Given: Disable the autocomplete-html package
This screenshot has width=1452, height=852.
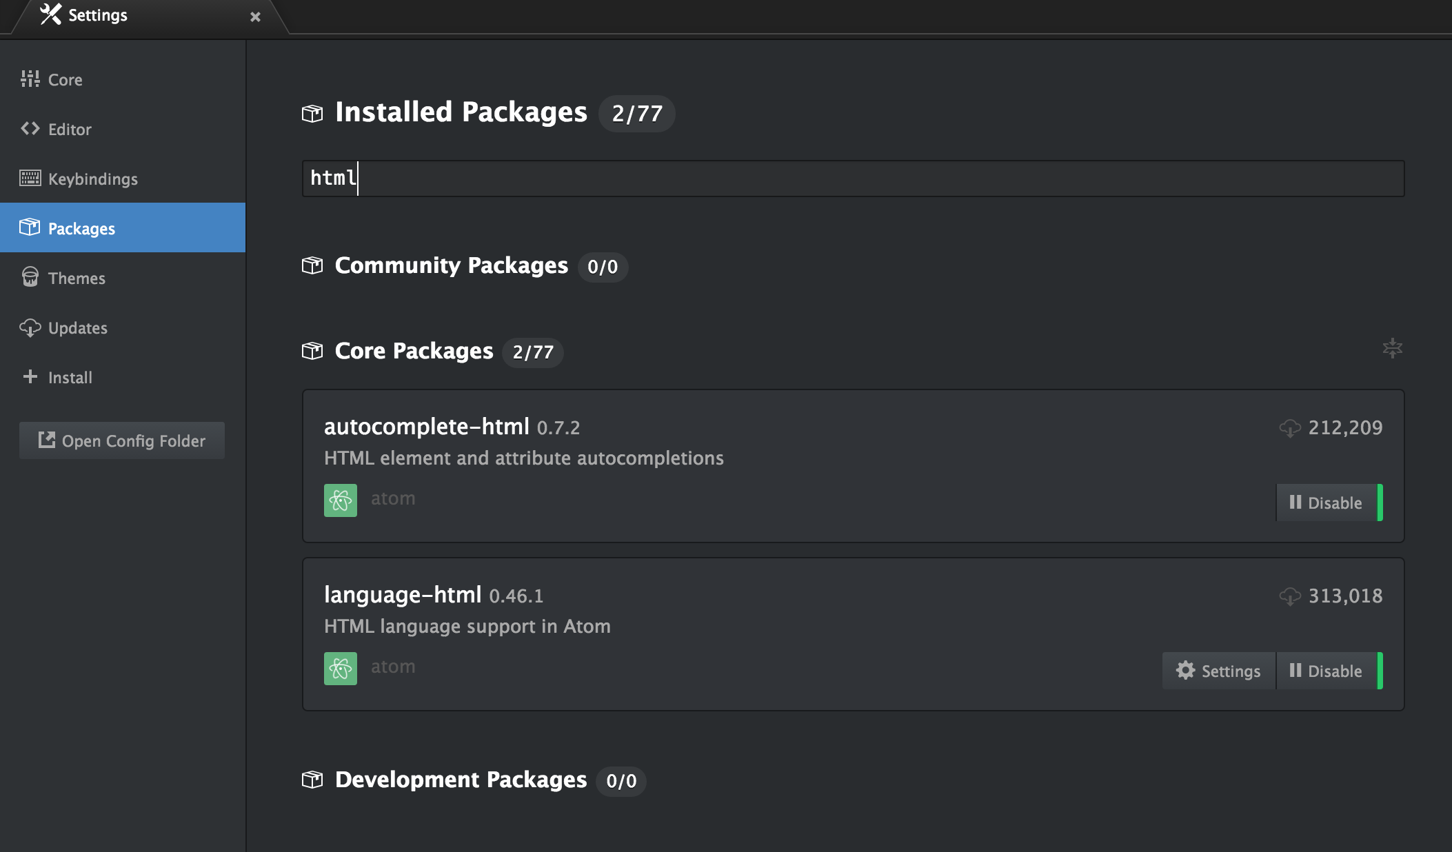Looking at the screenshot, I should (x=1329, y=503).
